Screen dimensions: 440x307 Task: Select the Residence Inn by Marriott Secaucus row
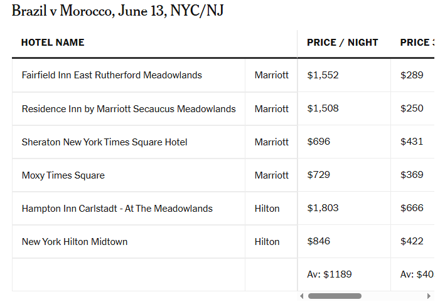tap(129, 109)
